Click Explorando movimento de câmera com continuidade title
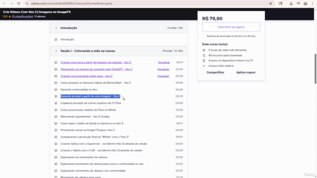The height and width of the screenshot is (178, 317). (x=93, y=171)
